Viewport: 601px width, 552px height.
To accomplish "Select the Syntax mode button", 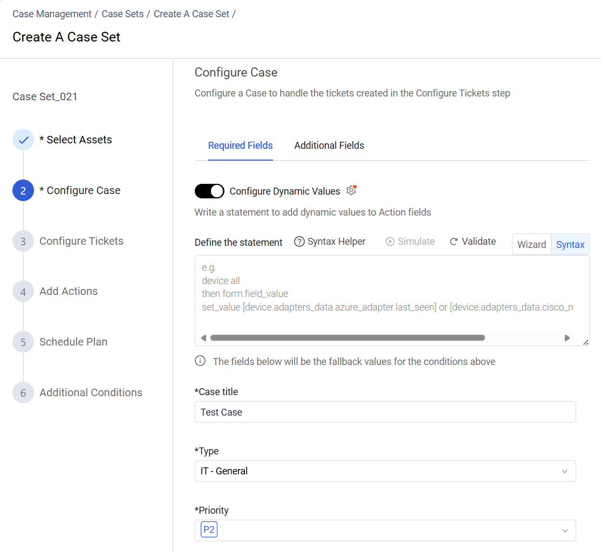I will (570, 244).
